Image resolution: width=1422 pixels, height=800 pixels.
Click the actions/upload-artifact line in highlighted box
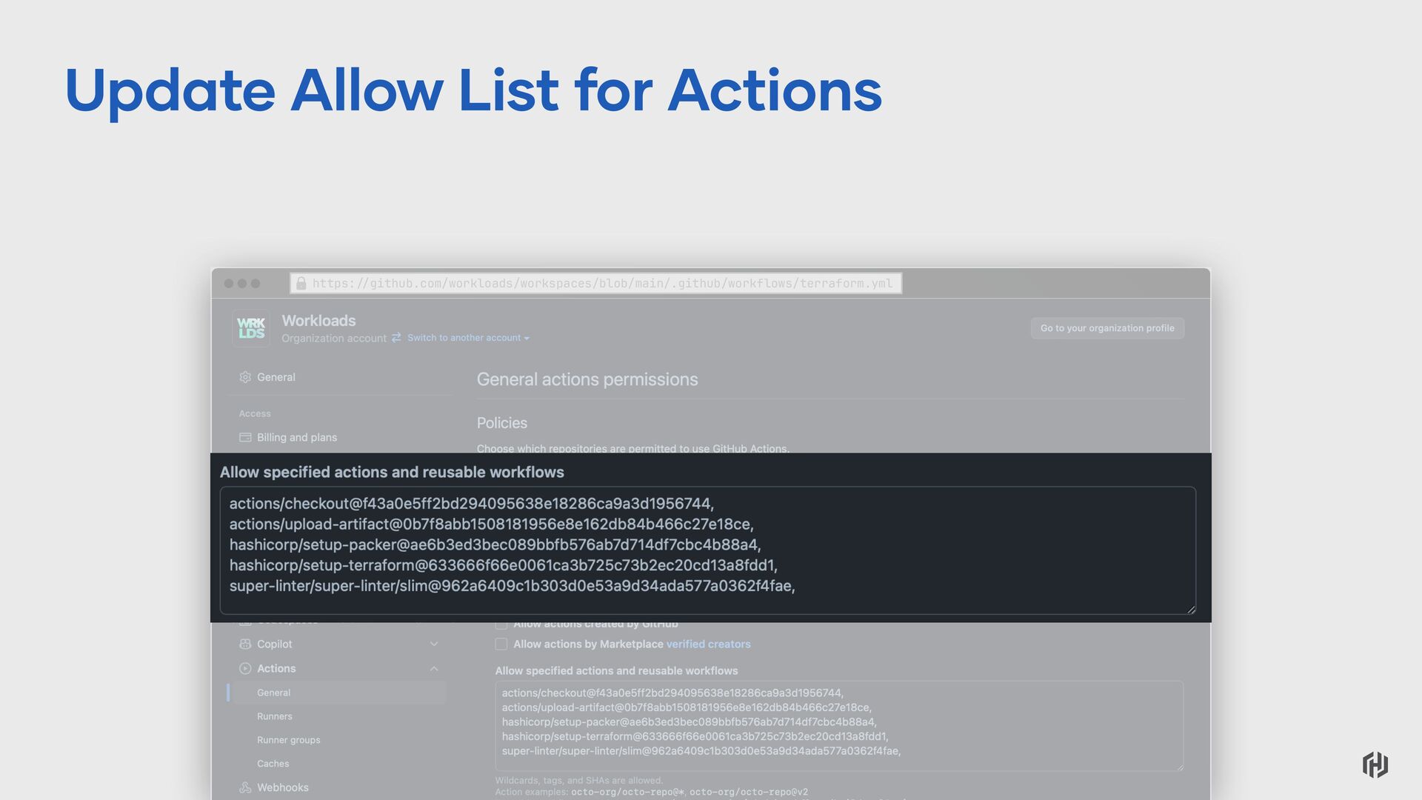(x=492, y=524)
